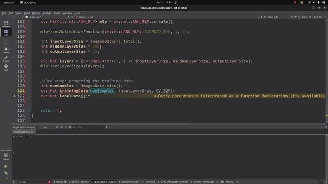Click the vertical editor scrollbar

point(326,71)
